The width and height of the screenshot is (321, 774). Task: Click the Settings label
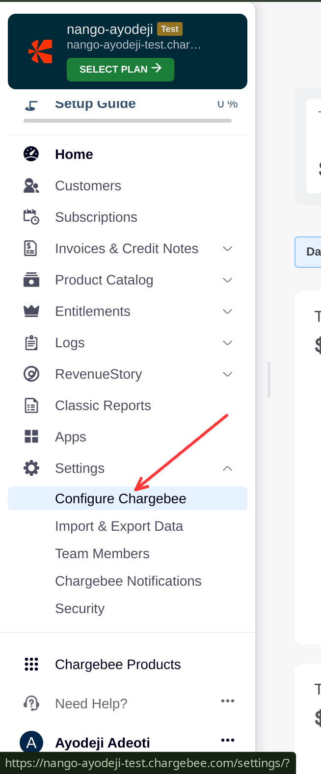point(80,468)
